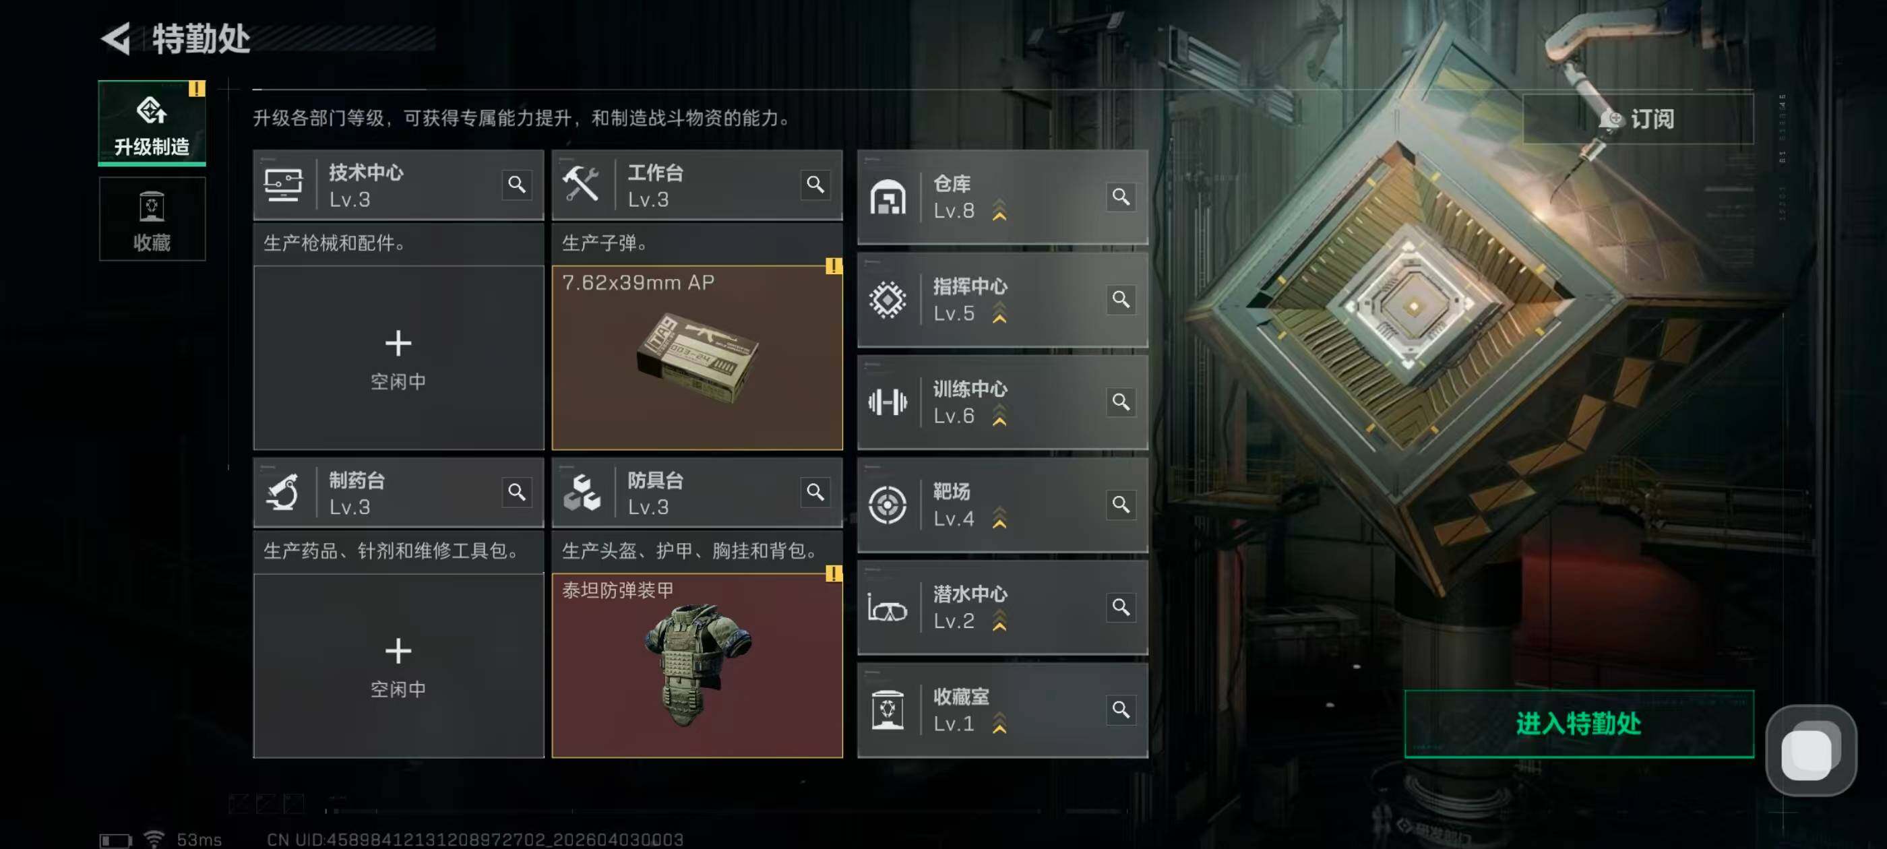The height and width of the screenshot is (849, 1887).
Task: Open the 工作台 magnifier details icon
Action: tap(815, 185)
